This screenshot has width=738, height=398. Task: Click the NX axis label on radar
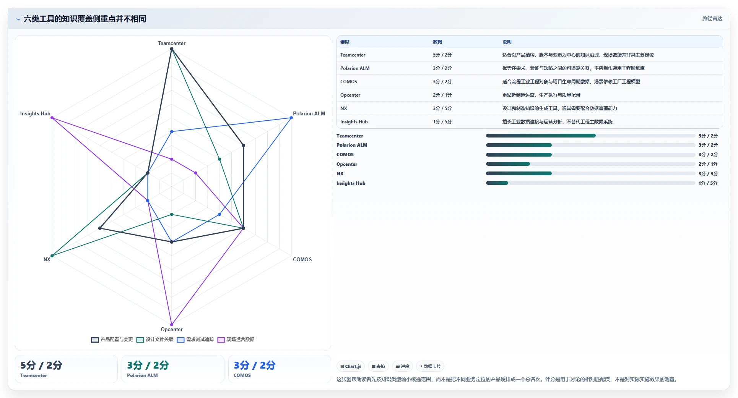(47, 259)
